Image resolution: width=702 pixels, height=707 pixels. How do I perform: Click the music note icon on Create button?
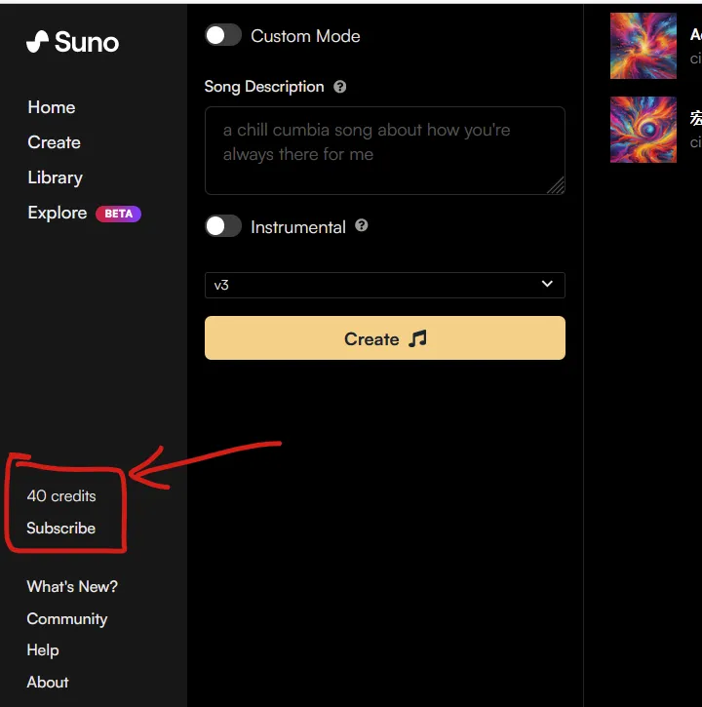pyautogui.click(x=417, y=338)
